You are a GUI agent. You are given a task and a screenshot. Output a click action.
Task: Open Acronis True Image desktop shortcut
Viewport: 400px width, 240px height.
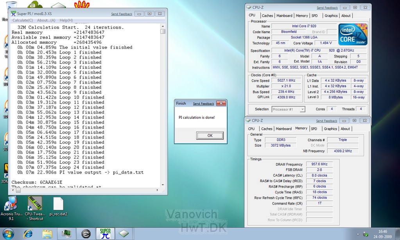[x=11, y=208]
